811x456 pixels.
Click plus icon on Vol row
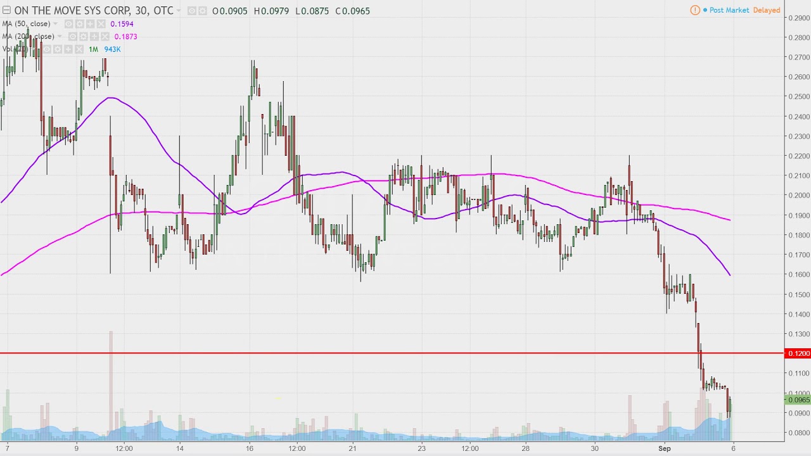tap(68, 49)
